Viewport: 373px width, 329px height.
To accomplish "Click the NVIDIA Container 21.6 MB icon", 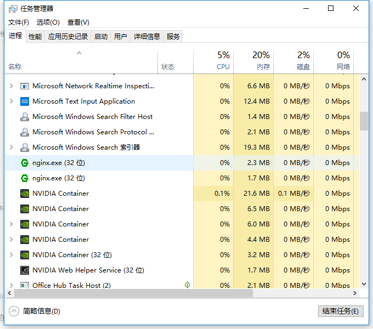I will (25, 194).
